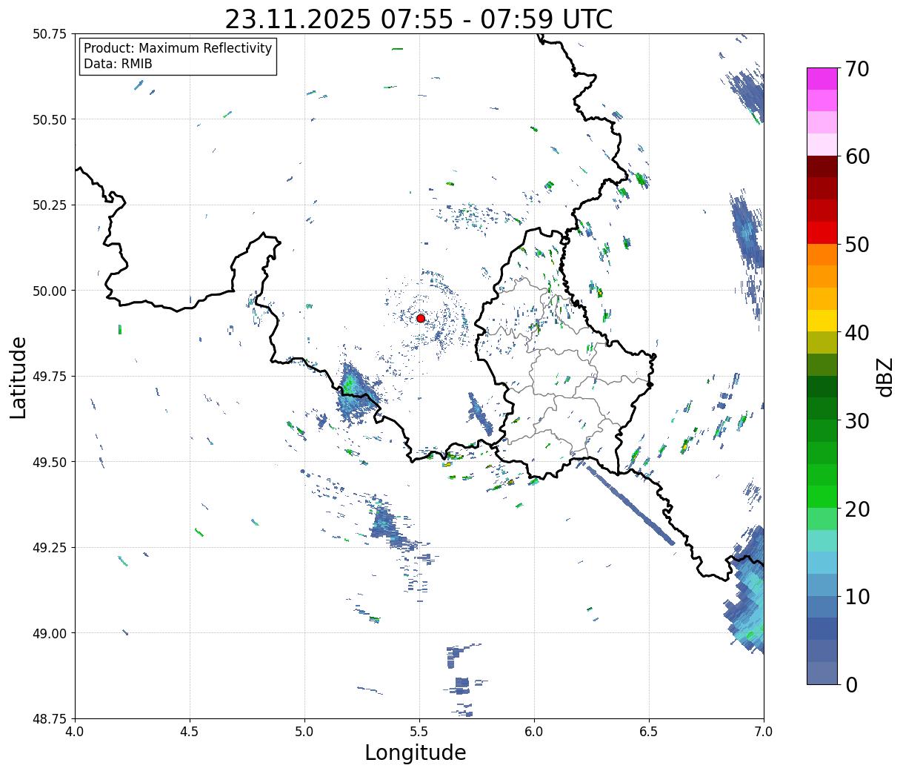Click the latitude tick label "50.75"
The image size is (903, 771).
coord(49,34)
